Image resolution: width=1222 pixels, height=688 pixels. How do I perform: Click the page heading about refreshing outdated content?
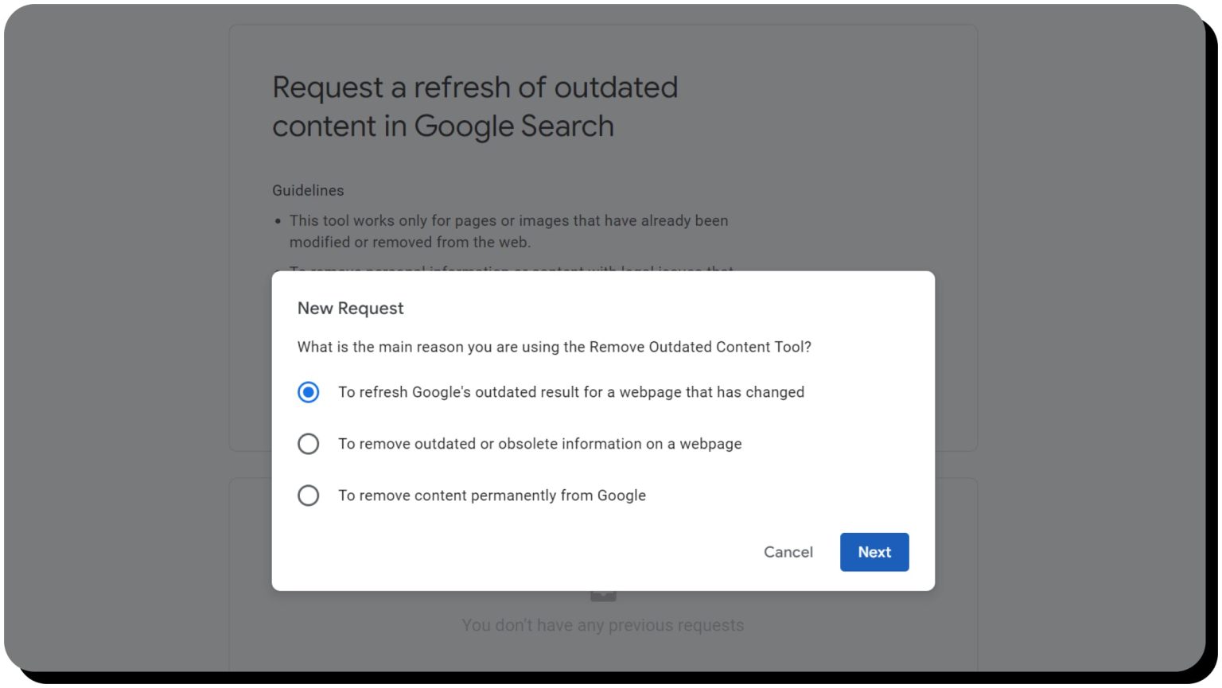click(x=475, y=106)
